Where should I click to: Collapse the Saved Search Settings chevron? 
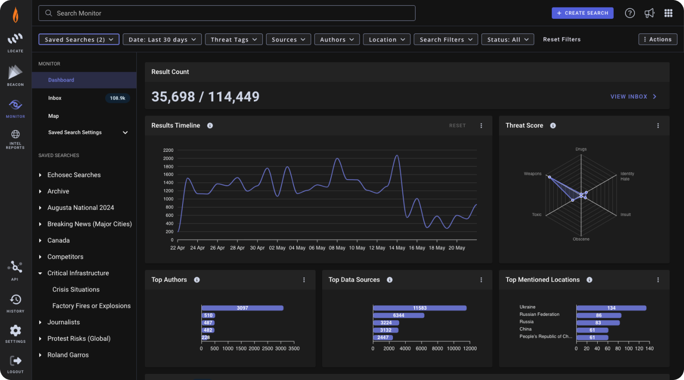click(125, 132)
